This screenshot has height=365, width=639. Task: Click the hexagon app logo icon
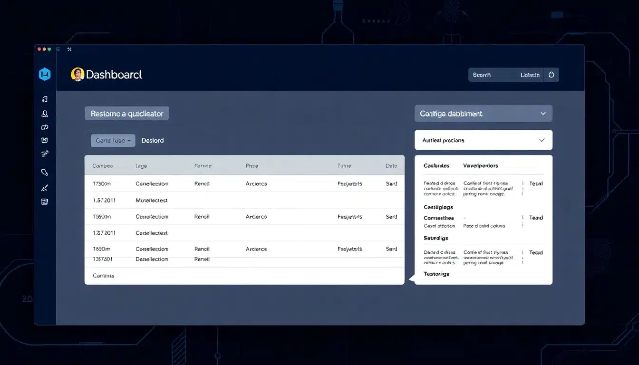(44, 74)
